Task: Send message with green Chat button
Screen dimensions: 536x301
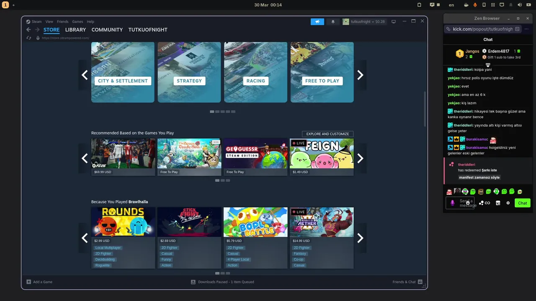Action: coord(523,203)
